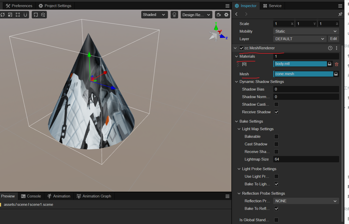Viewport: 349px width, 224px height.
Task: Switch to the Project Settings tab
Action: 55,6
